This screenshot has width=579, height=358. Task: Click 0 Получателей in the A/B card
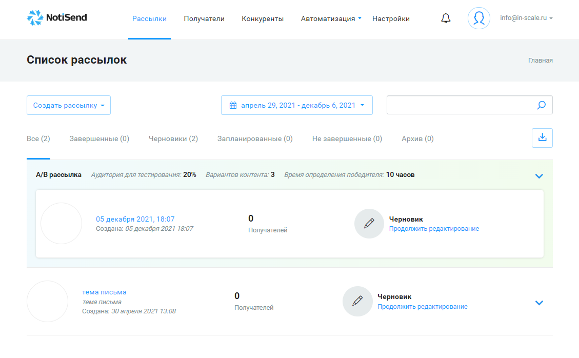pyautogui.click(x=268, y=224)
